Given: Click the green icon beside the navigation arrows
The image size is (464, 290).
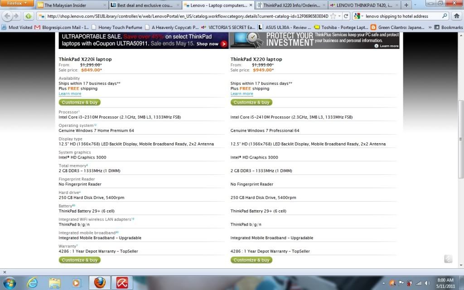Looking at the screenshot, I should tap(29, 16).
